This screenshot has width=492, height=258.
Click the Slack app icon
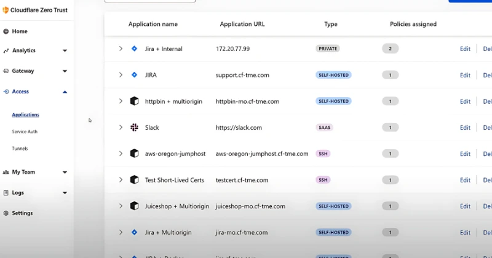134,128
